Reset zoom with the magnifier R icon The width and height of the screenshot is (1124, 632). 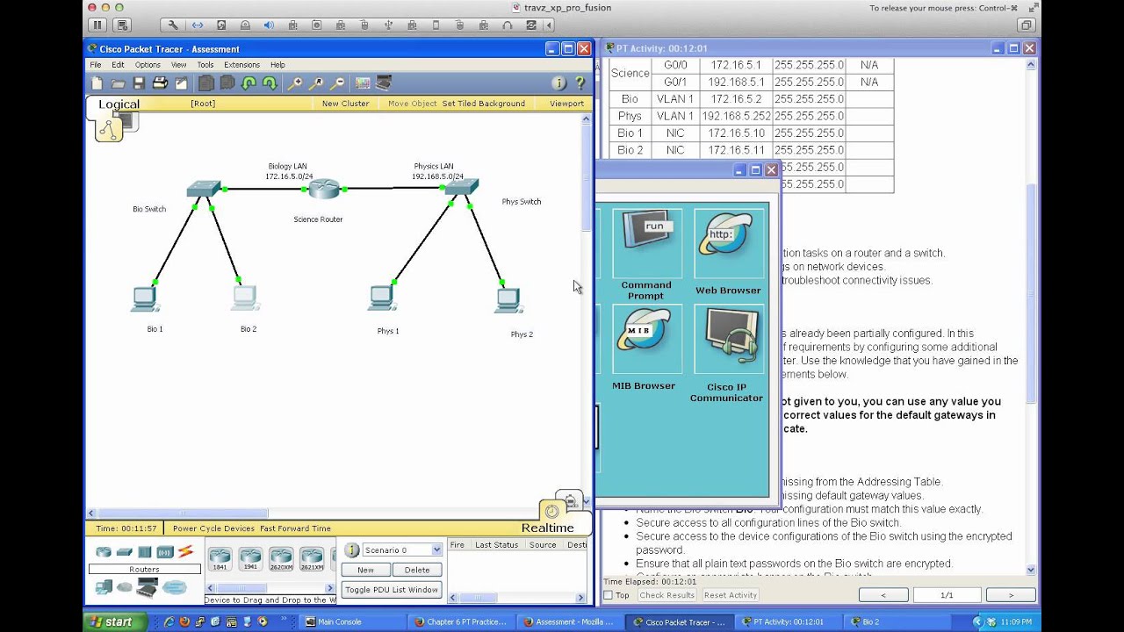pos(315,83)
